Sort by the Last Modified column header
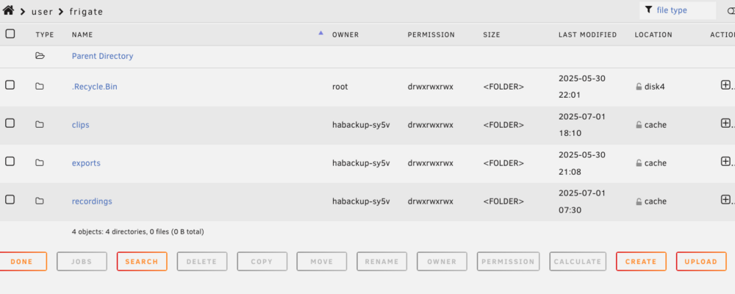735x294 pixels. click(587, 35)
